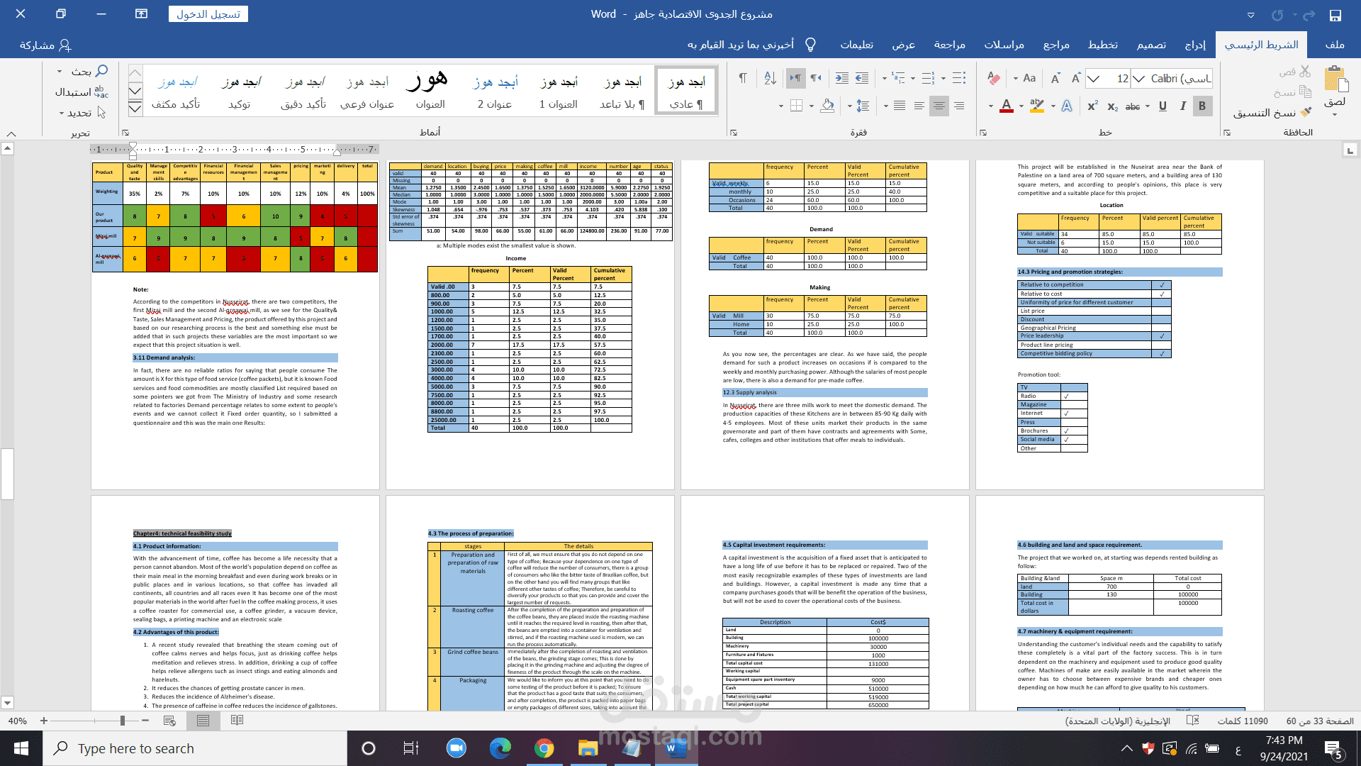Click the superscript button
The height and width of the screenshot is (766, 1361).
coord(1092,106)
